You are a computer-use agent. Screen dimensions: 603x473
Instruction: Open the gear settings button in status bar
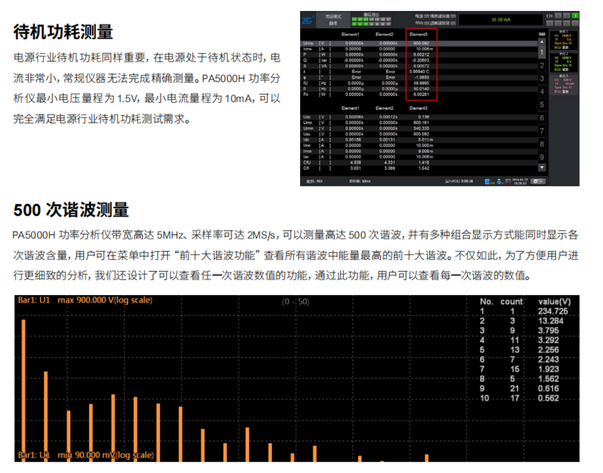click(538, 181)
